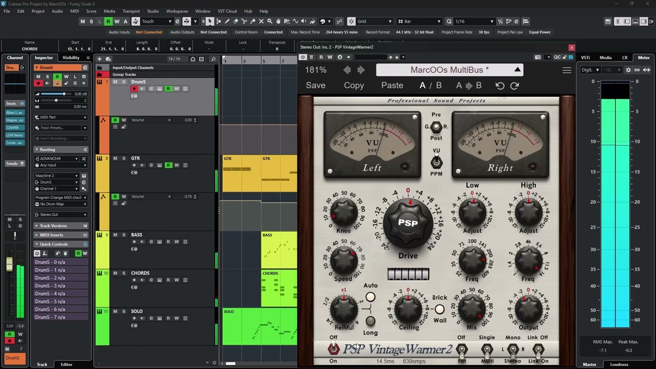Open the Workspaces menu
Viewport: 656px width, 369px height.
click(177, 11)
